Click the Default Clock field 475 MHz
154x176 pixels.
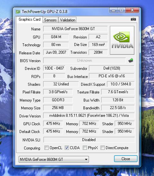(53, 131)
